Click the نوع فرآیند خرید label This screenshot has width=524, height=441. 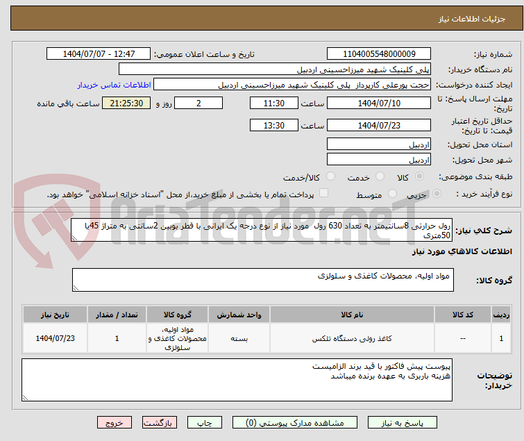tap(484, 194)
